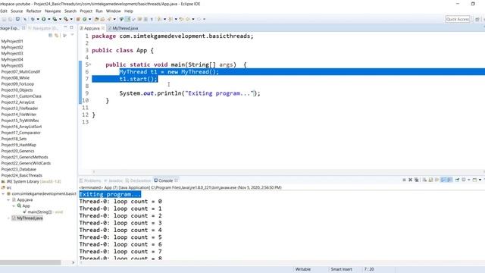This screenshot has width=485, height=273.
Task: Click Remove Launch X icon in Console
Action: pos(411,180)
